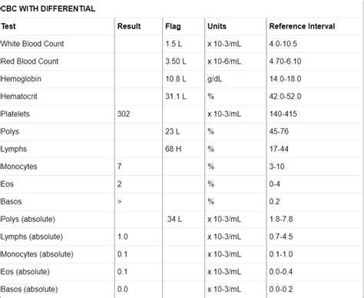Click the Lymphs (absolute) result 1.0
The image size is (364, 298).
pyautogui.click(x=123, y=237)
